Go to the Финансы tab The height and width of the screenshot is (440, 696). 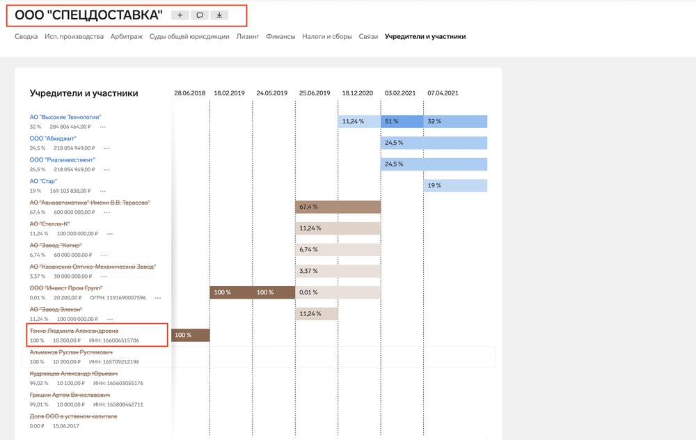(280, 36)
